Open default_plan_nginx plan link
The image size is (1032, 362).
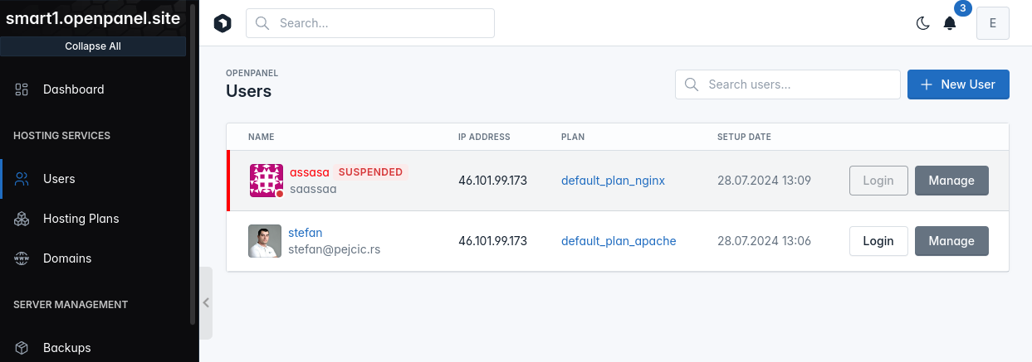pyautogui.click(x=614, y=181)
